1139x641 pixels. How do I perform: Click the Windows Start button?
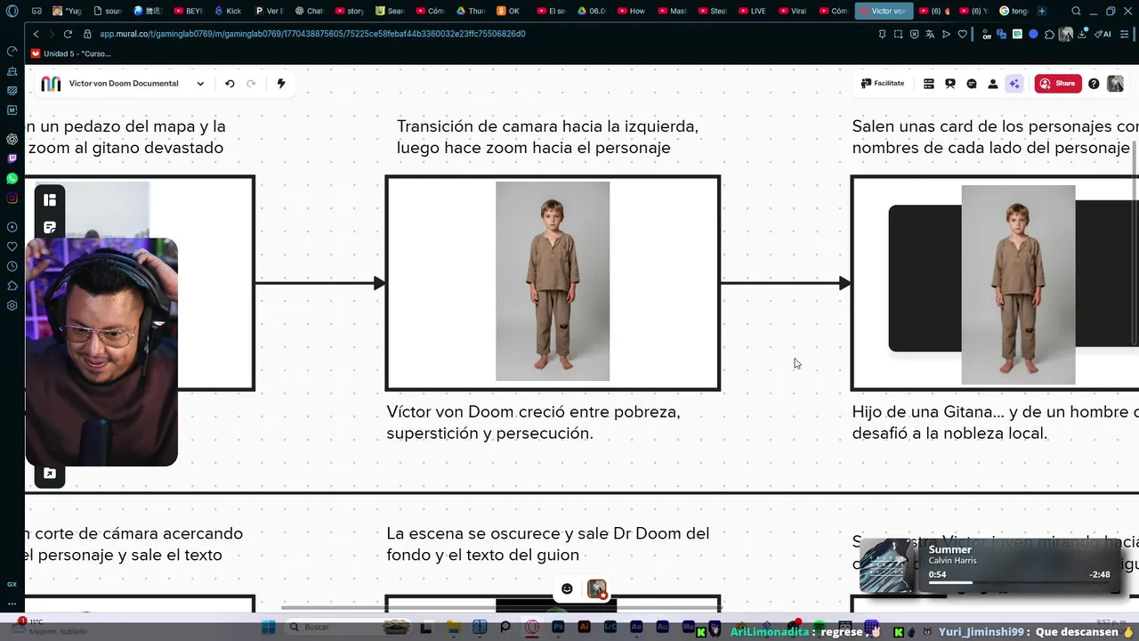pyautogui.click(x=268, y=627)
